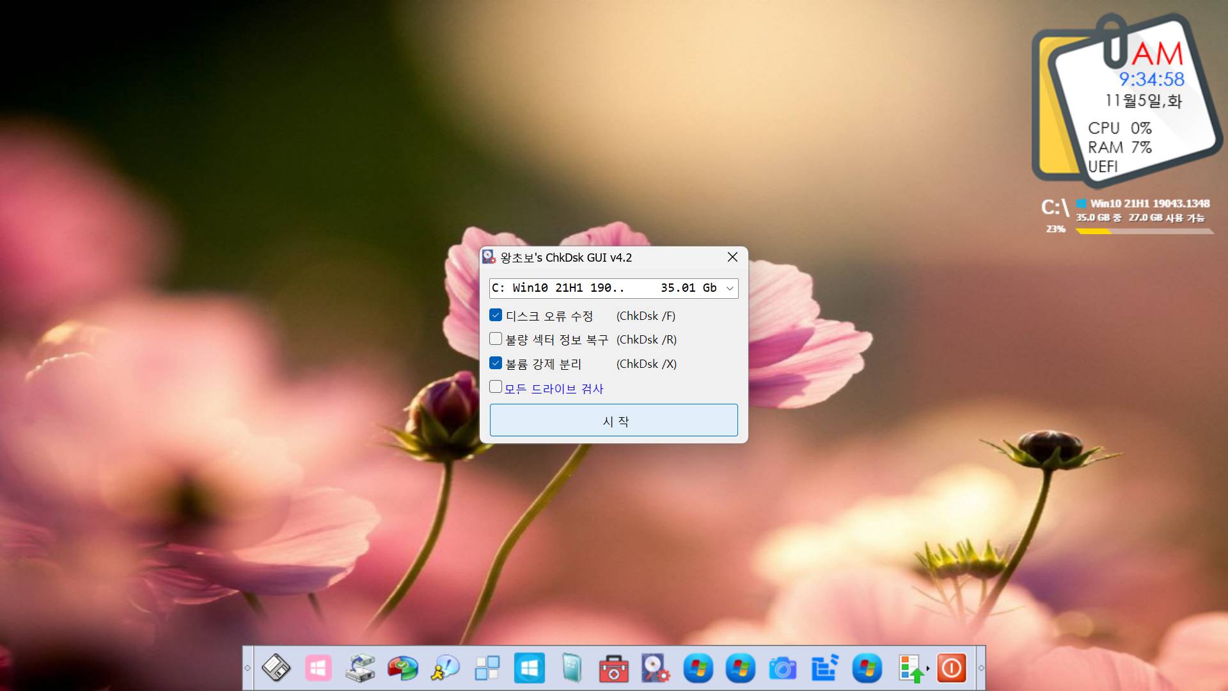
Task: Click the 35.0 GB 중 27.0 GB 사용 가능 text
Action: (x=1140, y=218)
